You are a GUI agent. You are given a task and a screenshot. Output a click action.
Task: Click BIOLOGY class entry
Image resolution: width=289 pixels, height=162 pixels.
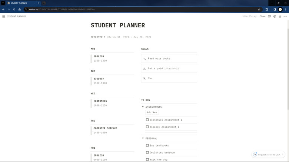[x=99, y=79]
